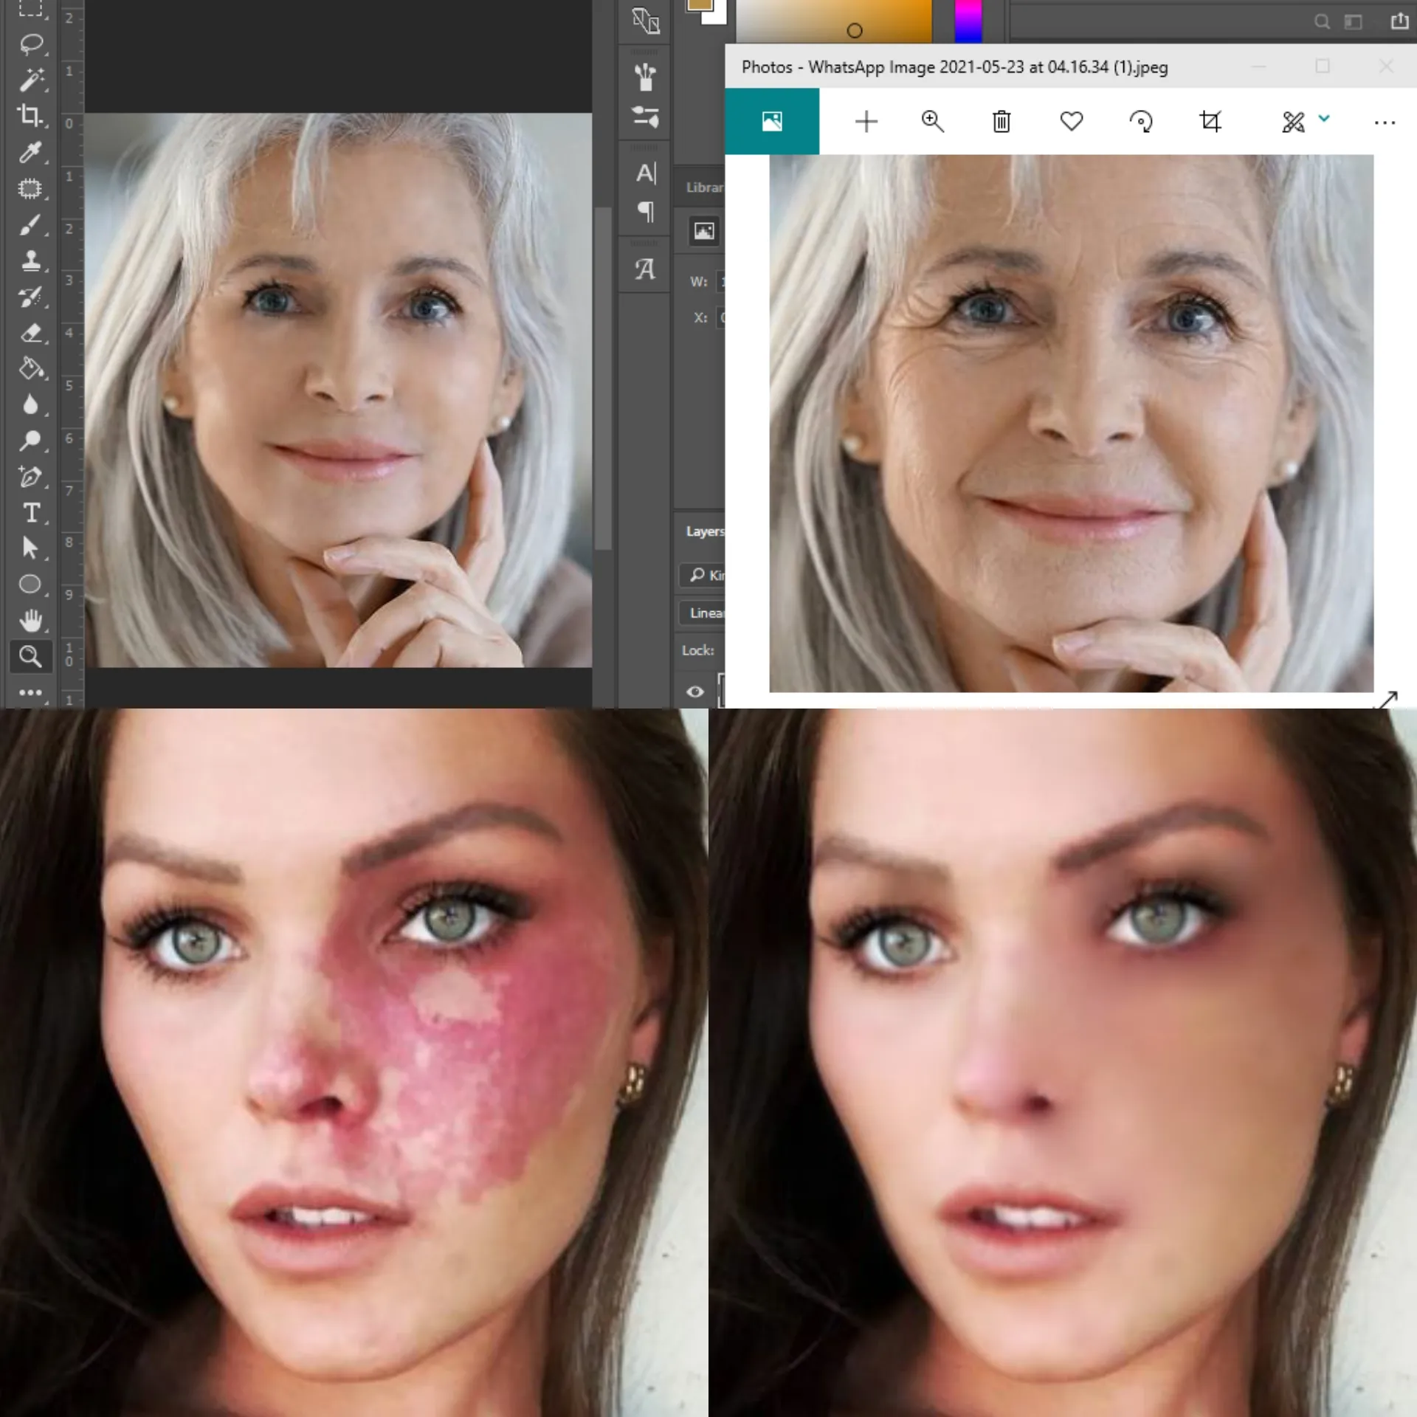Select the Brush tool
The height and width of the screenshot is (1417, 1417).
click(x=30, y=224)
